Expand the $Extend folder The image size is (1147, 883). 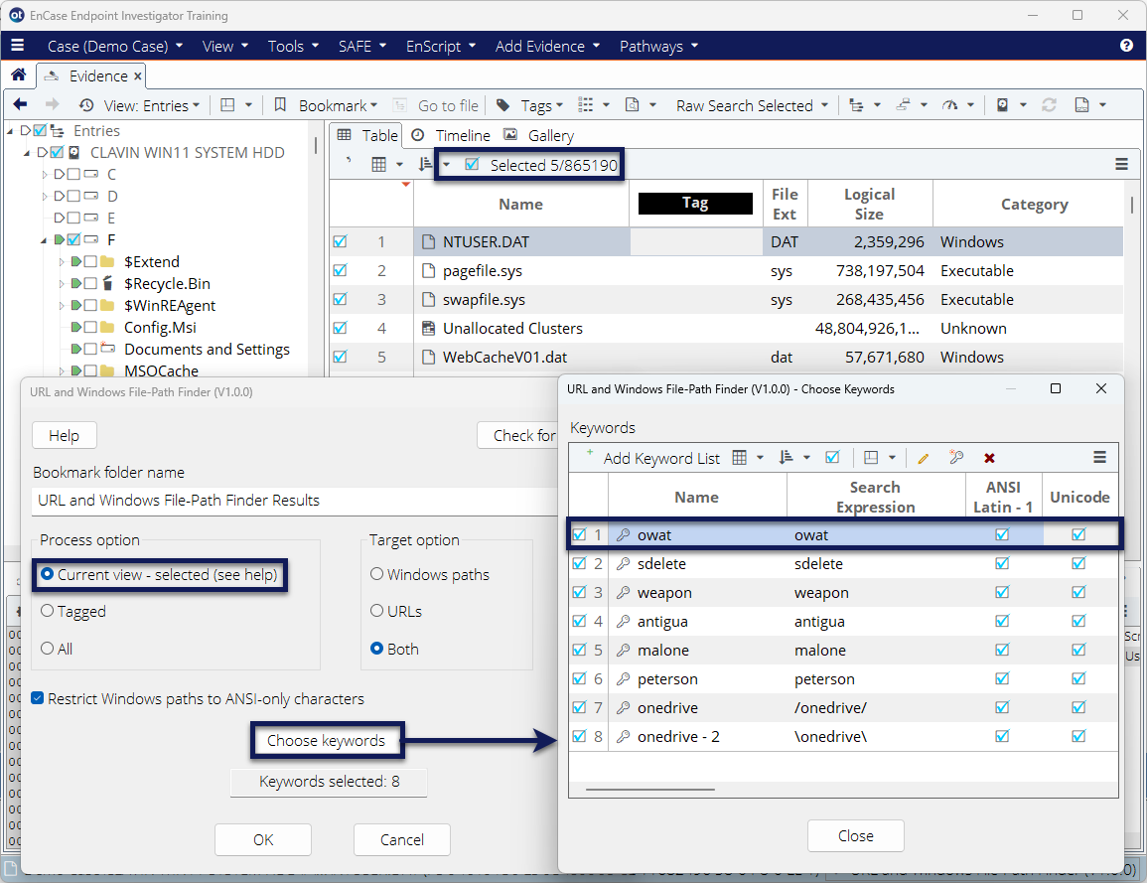(62, 262)
